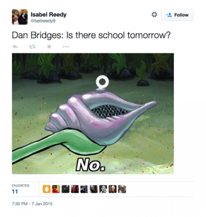Open the gear settings dropdown

[154, 15]
